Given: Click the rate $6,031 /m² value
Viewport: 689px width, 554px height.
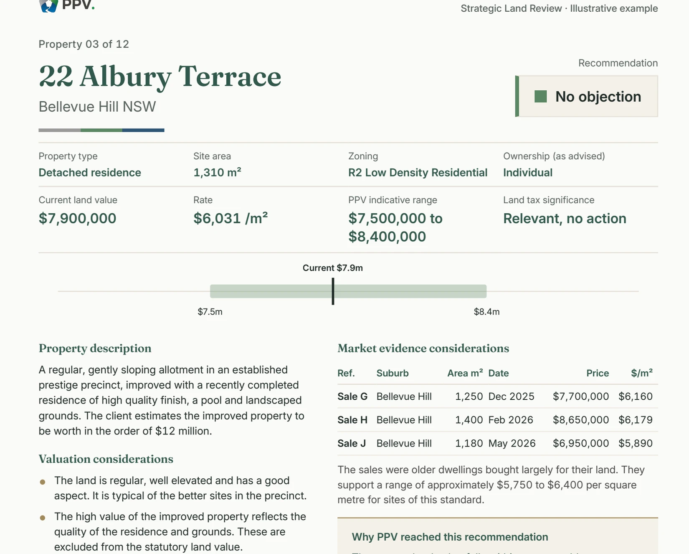Looking at the screenshot, I should pyautogui.click(x=231, y=218).
